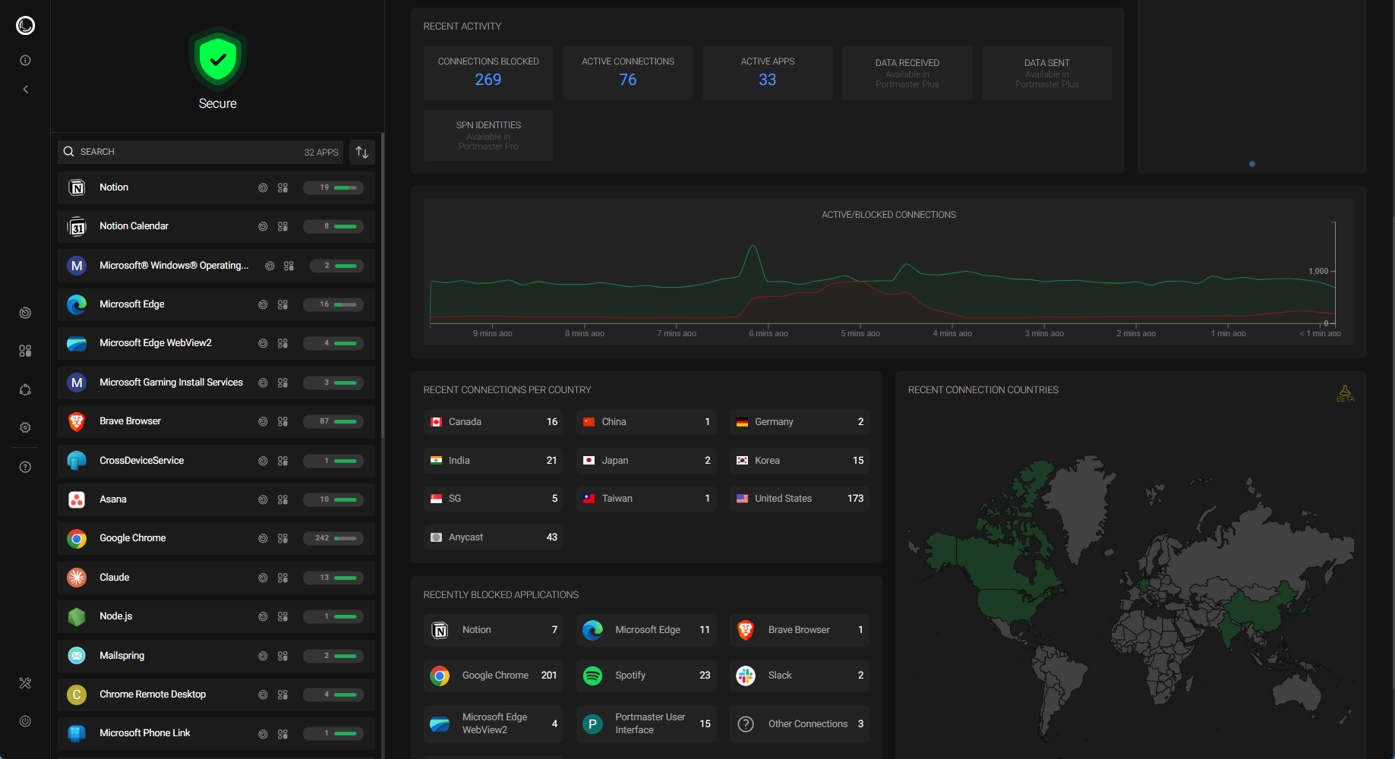The width and height of the screenshot is (1395, 759).
Task: Toggle the app settings icon for Google Chrome
Action: tap(282, 538)
